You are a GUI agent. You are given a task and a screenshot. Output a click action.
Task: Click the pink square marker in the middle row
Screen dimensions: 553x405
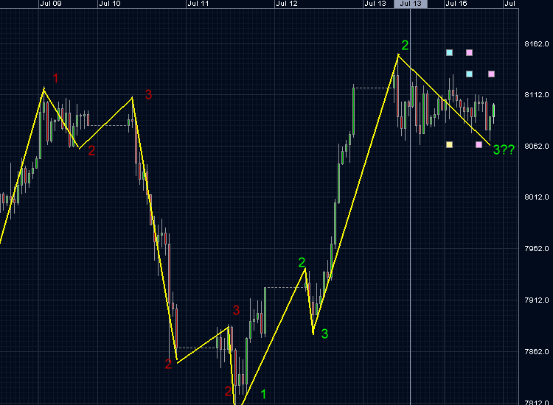click(491, 74)
